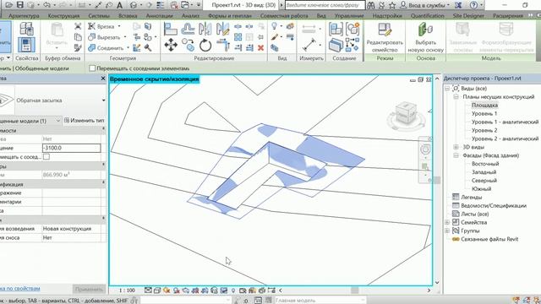The height and width of the screenshot is (304, 541).
Task: Open the Site Designer tab
Action: tap(468, 15)
